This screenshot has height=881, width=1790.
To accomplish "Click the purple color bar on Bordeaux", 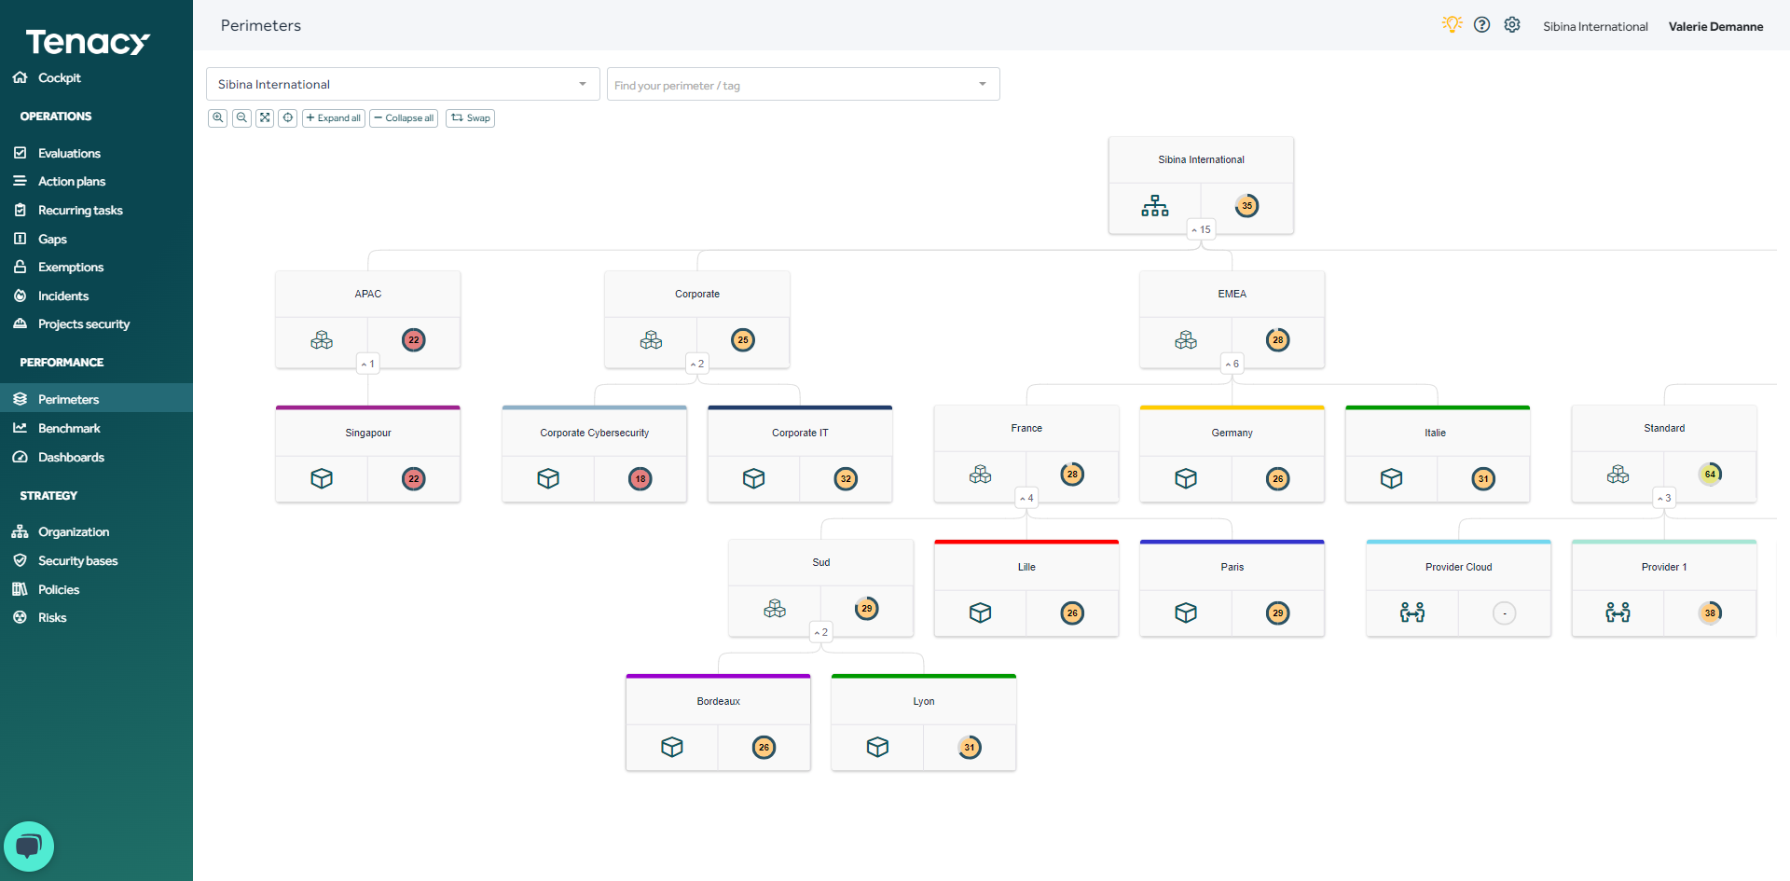I will (x=718, y=676).
